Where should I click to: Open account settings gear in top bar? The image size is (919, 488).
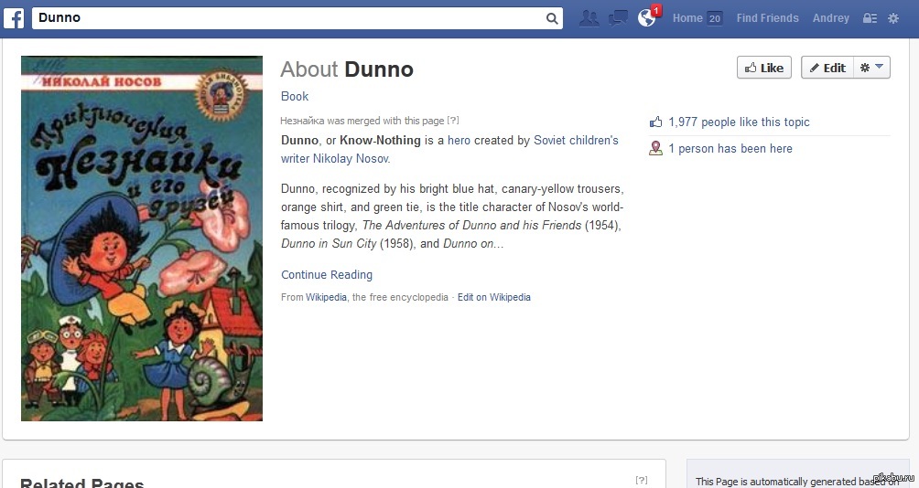(x=893, y=18)
